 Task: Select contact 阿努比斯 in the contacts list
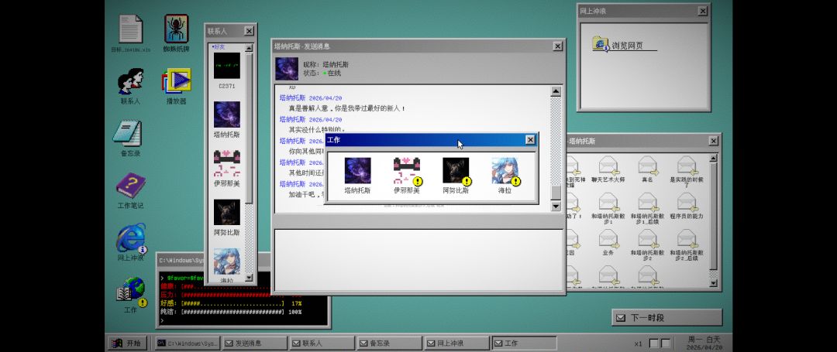click(x=227, y=217)
